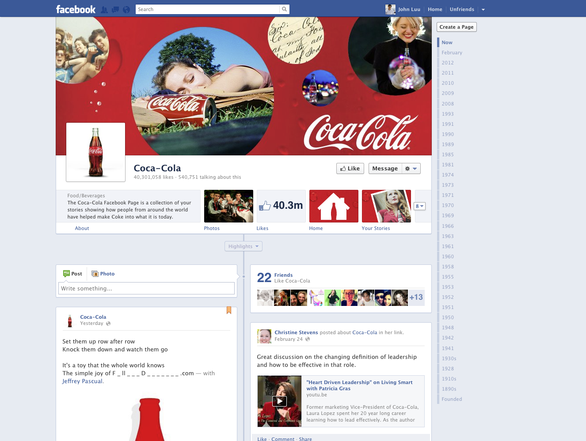
Task: Click the Coca-Cola post avatar bottle icon
Action: click(69, 320)
